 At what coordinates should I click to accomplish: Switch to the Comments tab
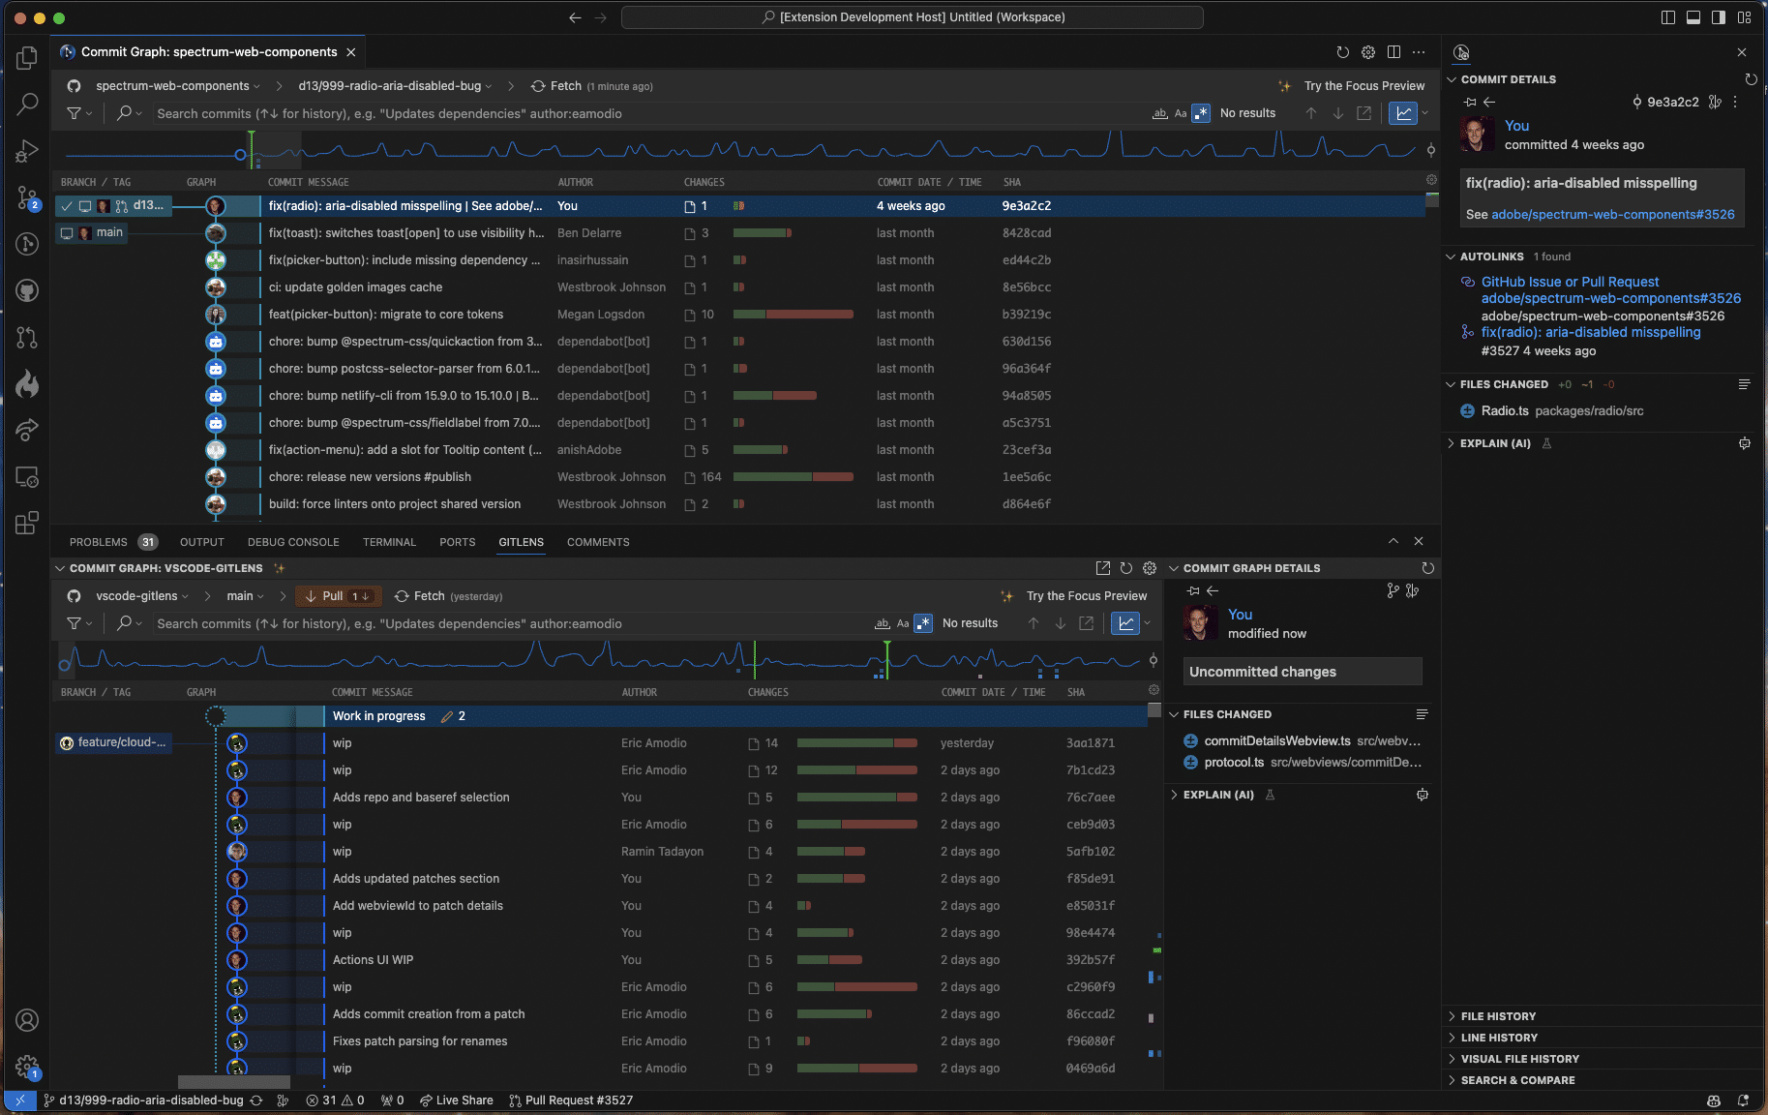click(x=598, y=542)
